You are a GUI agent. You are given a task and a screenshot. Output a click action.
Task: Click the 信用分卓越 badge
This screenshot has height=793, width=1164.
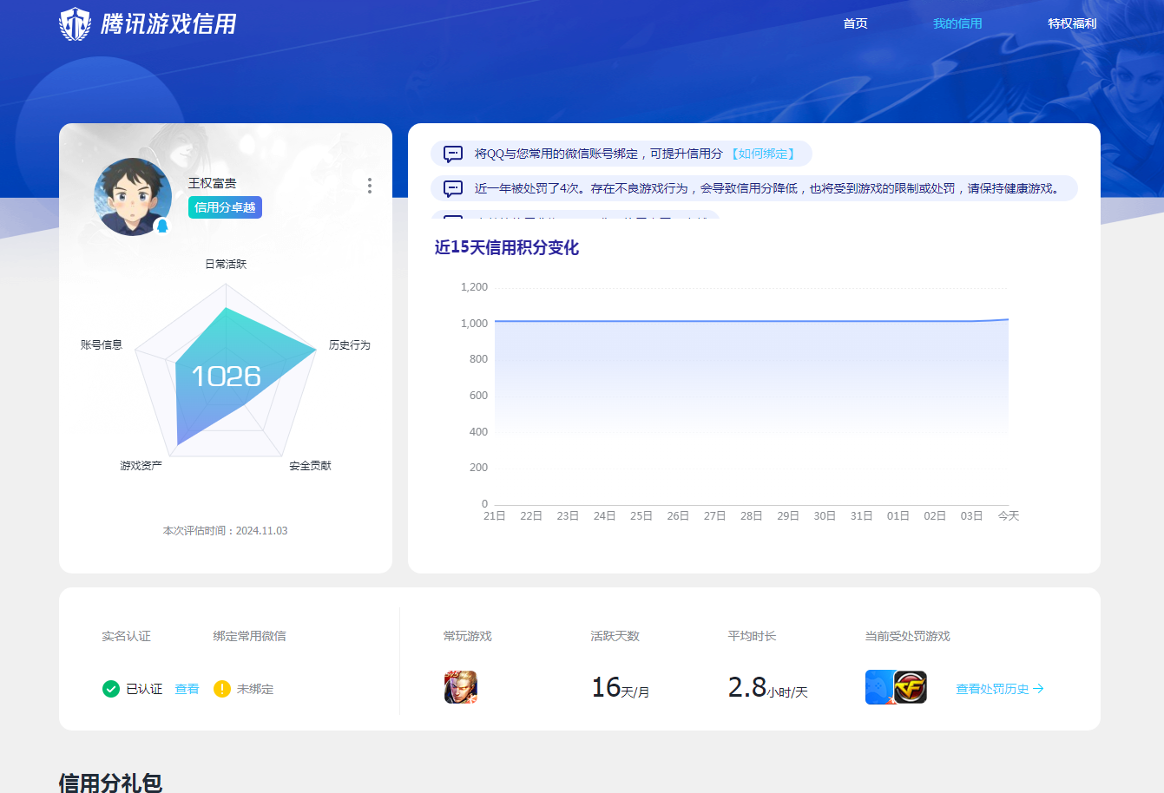pos(225,207)
